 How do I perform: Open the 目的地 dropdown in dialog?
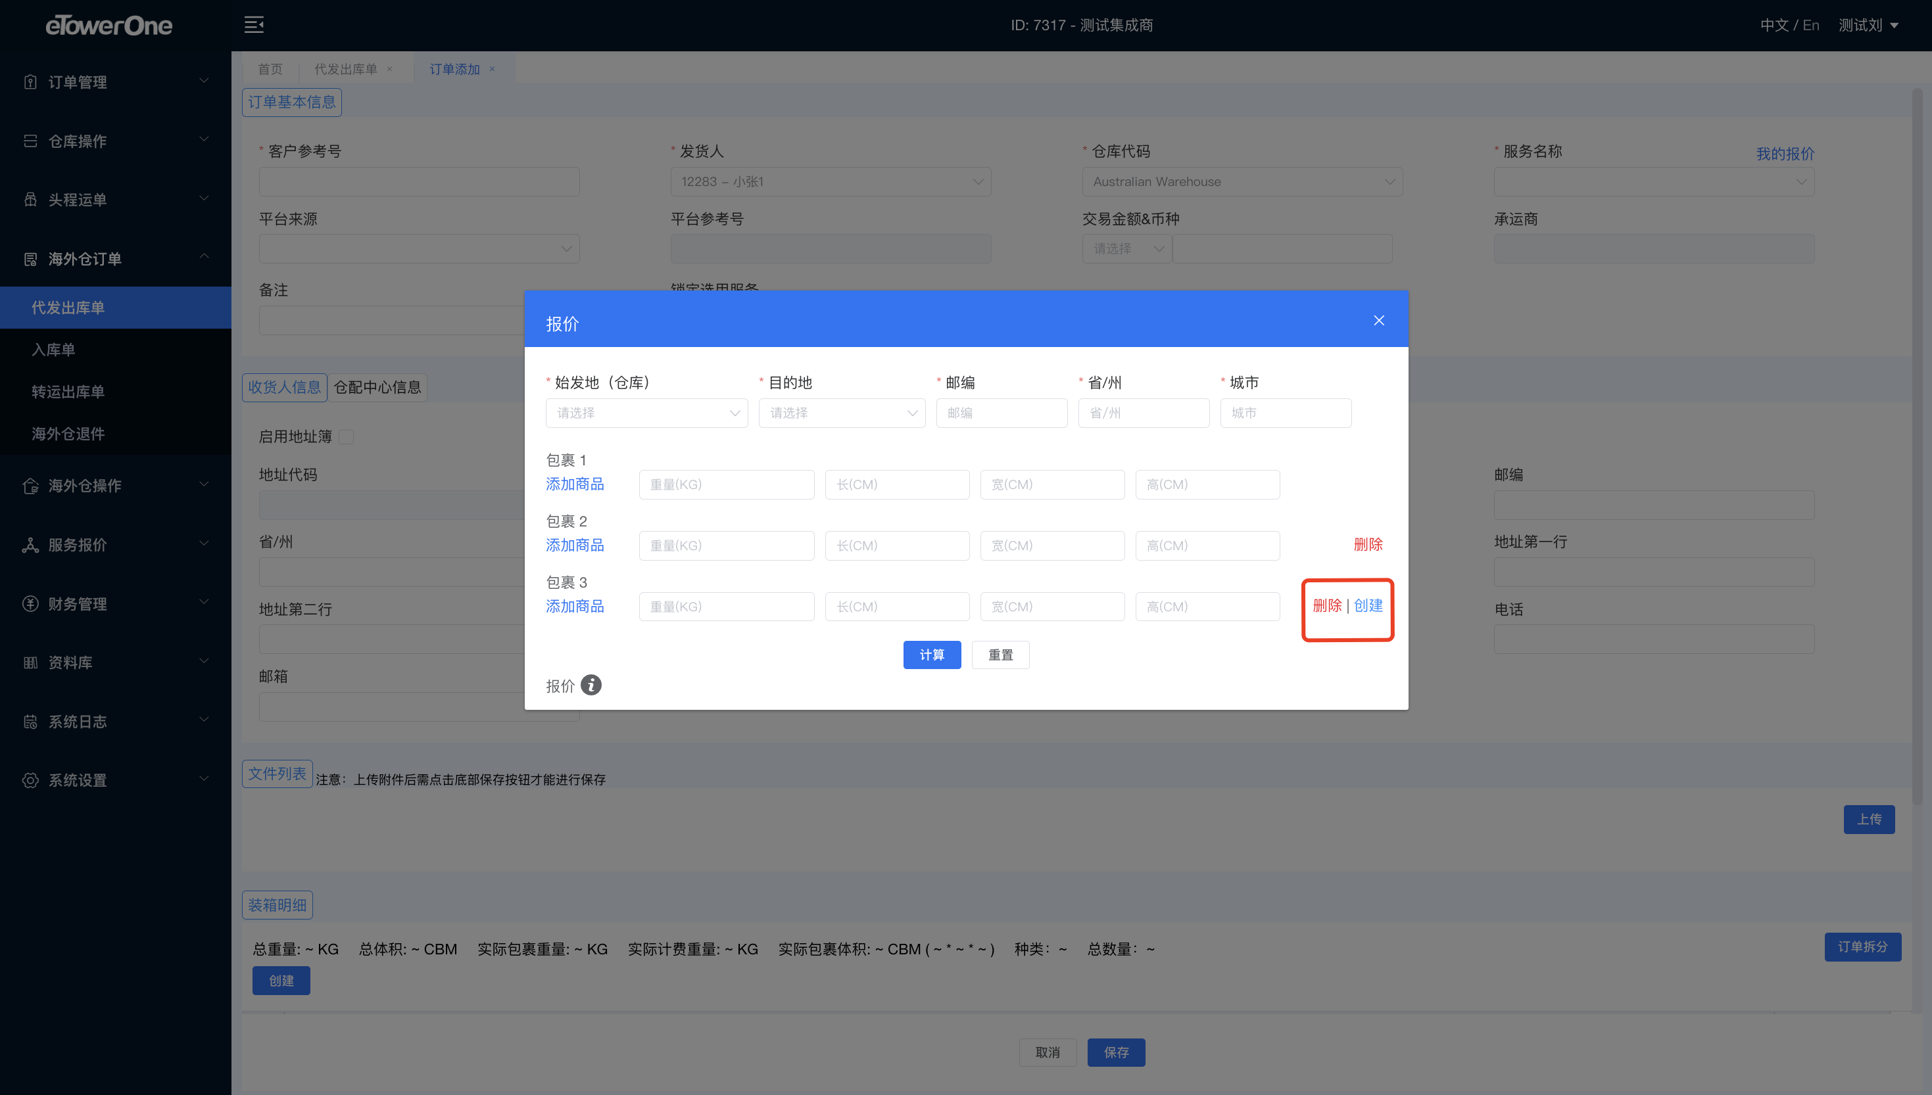[x=841, y=413]
